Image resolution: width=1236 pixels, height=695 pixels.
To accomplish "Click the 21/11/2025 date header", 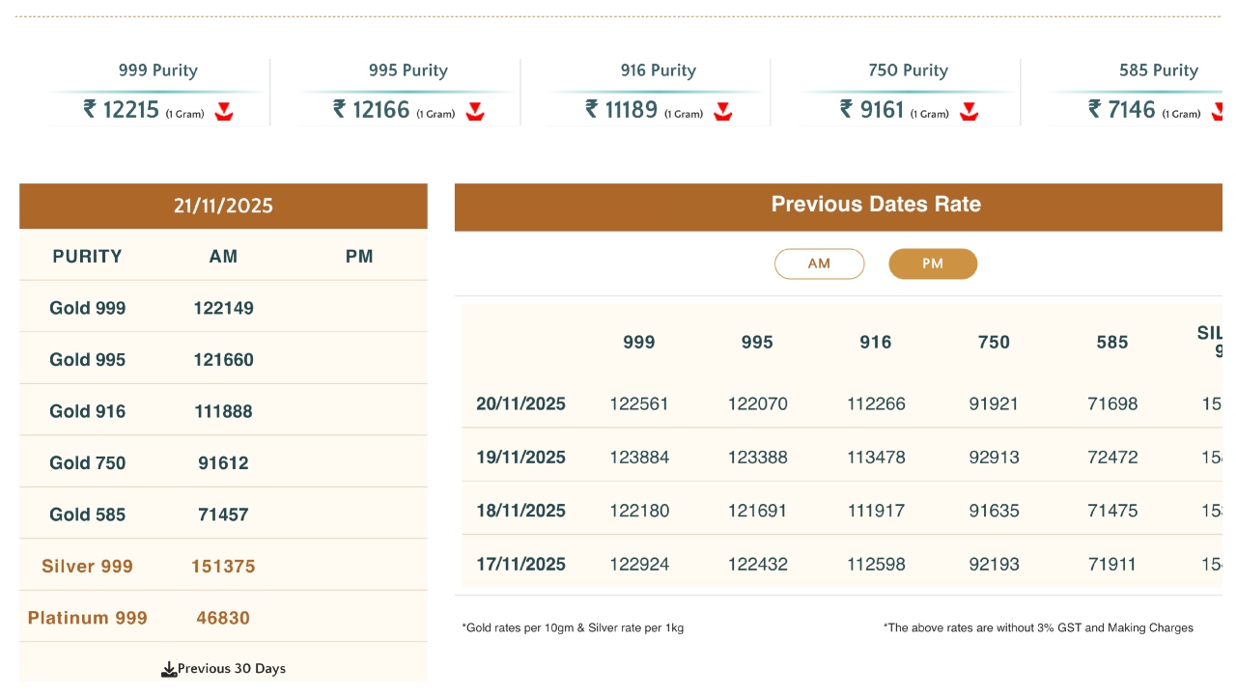I will tap(223, 206).
